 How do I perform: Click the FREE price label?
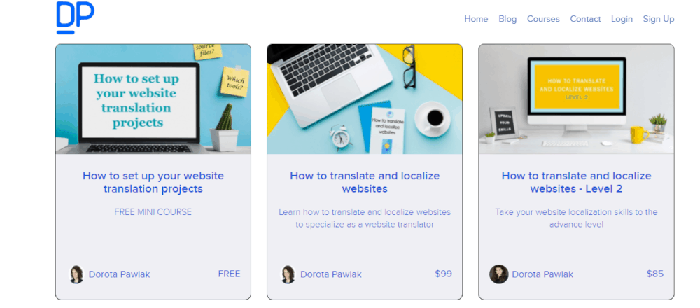pos(229,274)
